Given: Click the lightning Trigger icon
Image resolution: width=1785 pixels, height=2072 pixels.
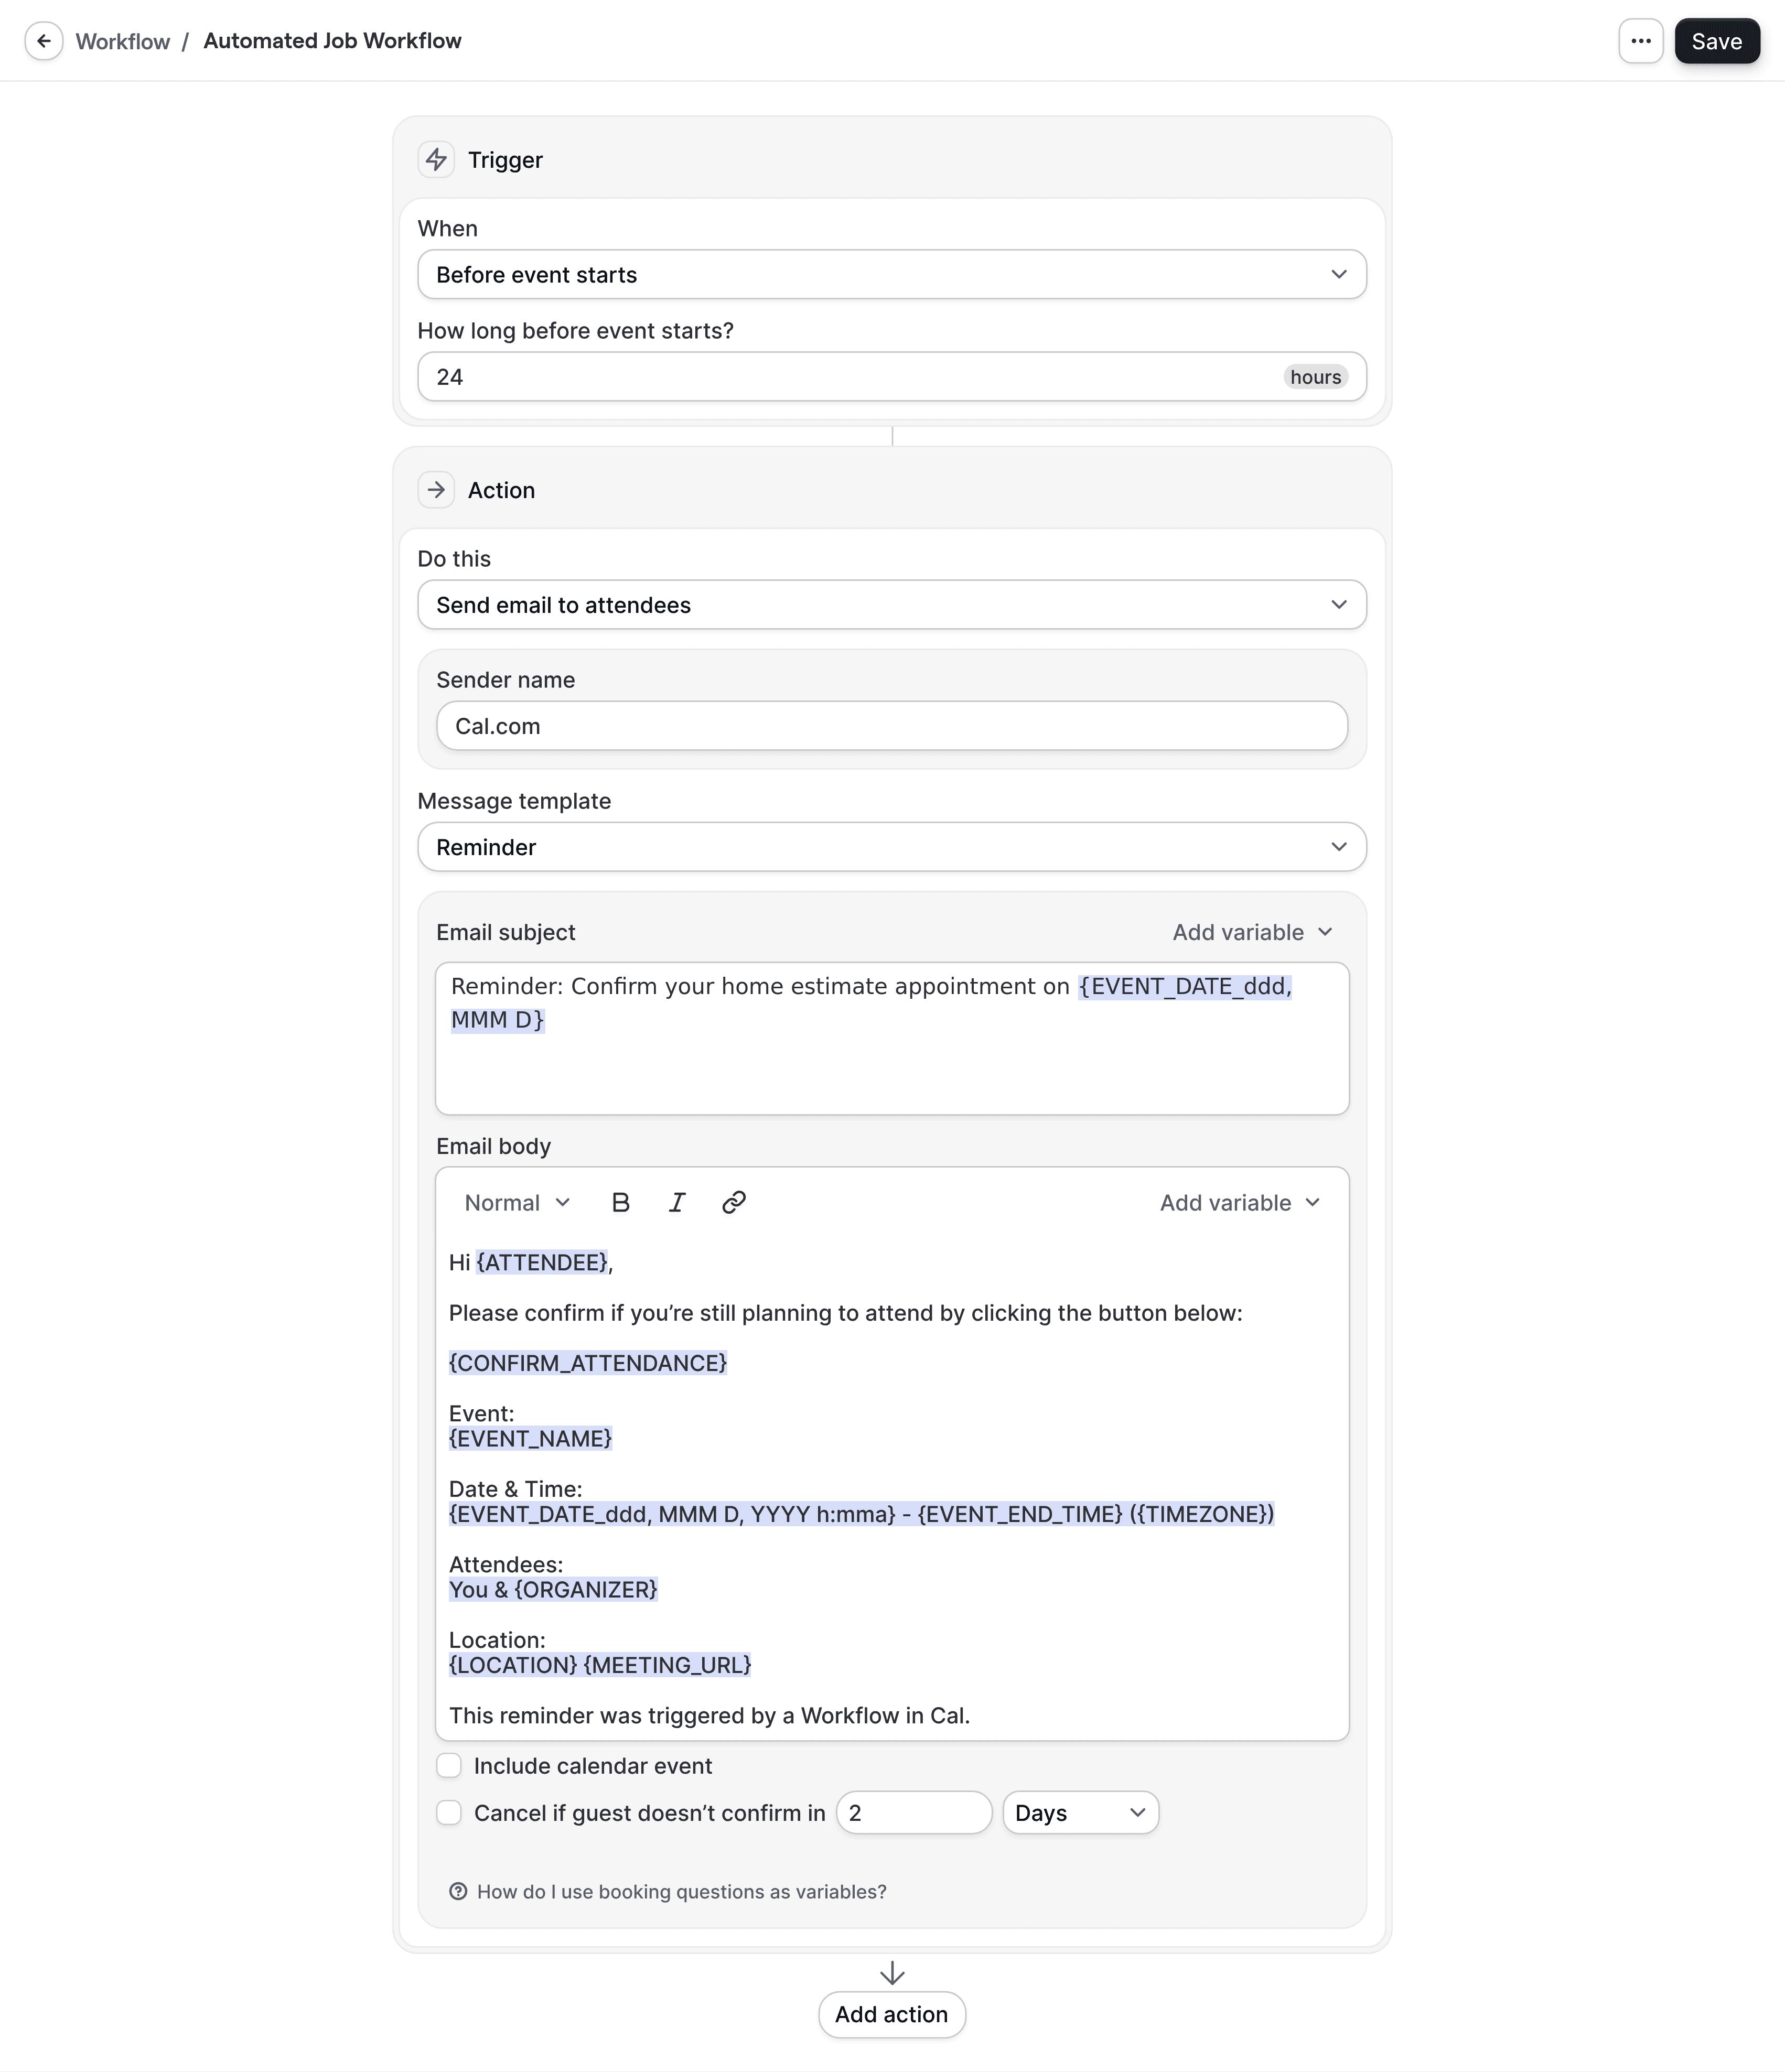Looking at the screenshot, I should point(437,159).
